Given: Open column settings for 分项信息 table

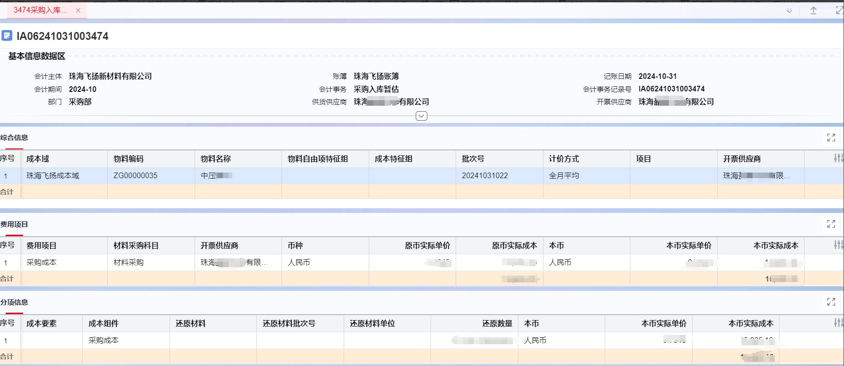Looking at the screenshot, I should 838,323.
